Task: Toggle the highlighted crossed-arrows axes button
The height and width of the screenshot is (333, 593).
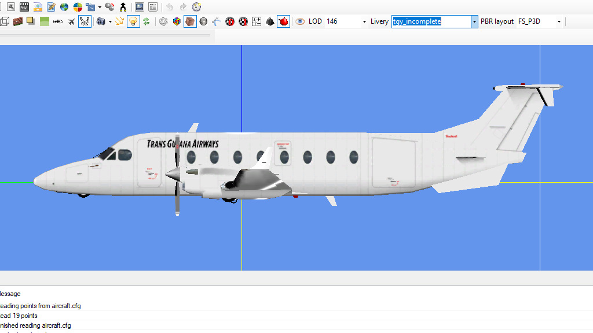Action: click(85, 21)
